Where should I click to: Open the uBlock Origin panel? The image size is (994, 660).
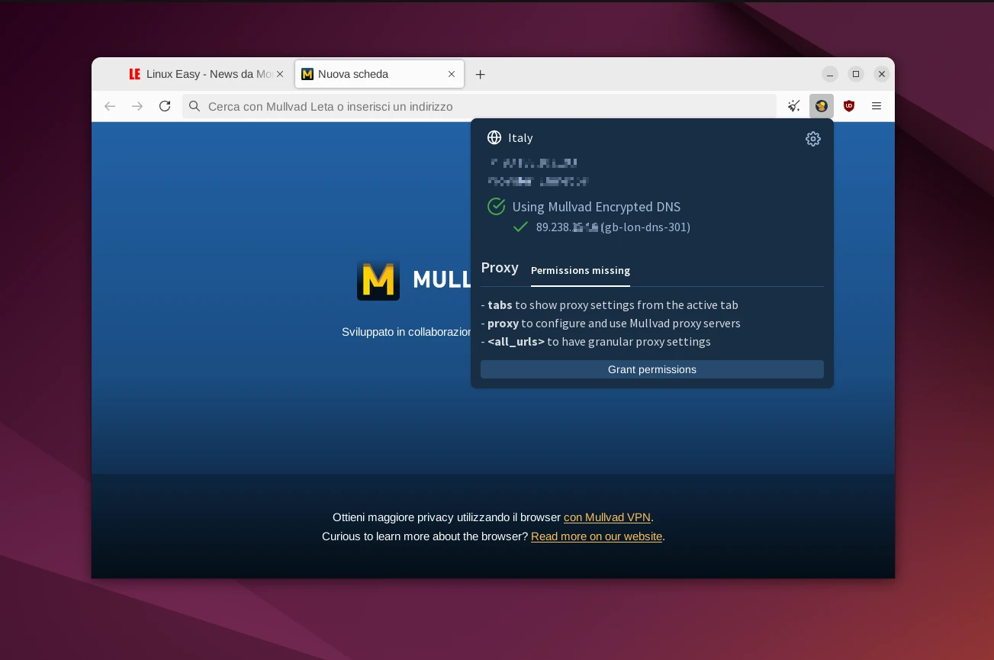[849, 106]
